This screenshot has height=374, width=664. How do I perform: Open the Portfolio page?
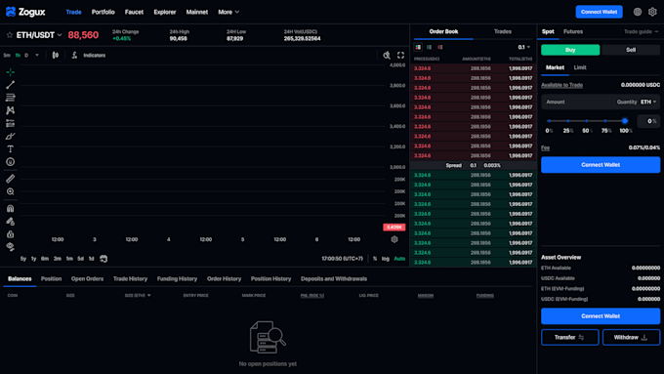(103, 12)
